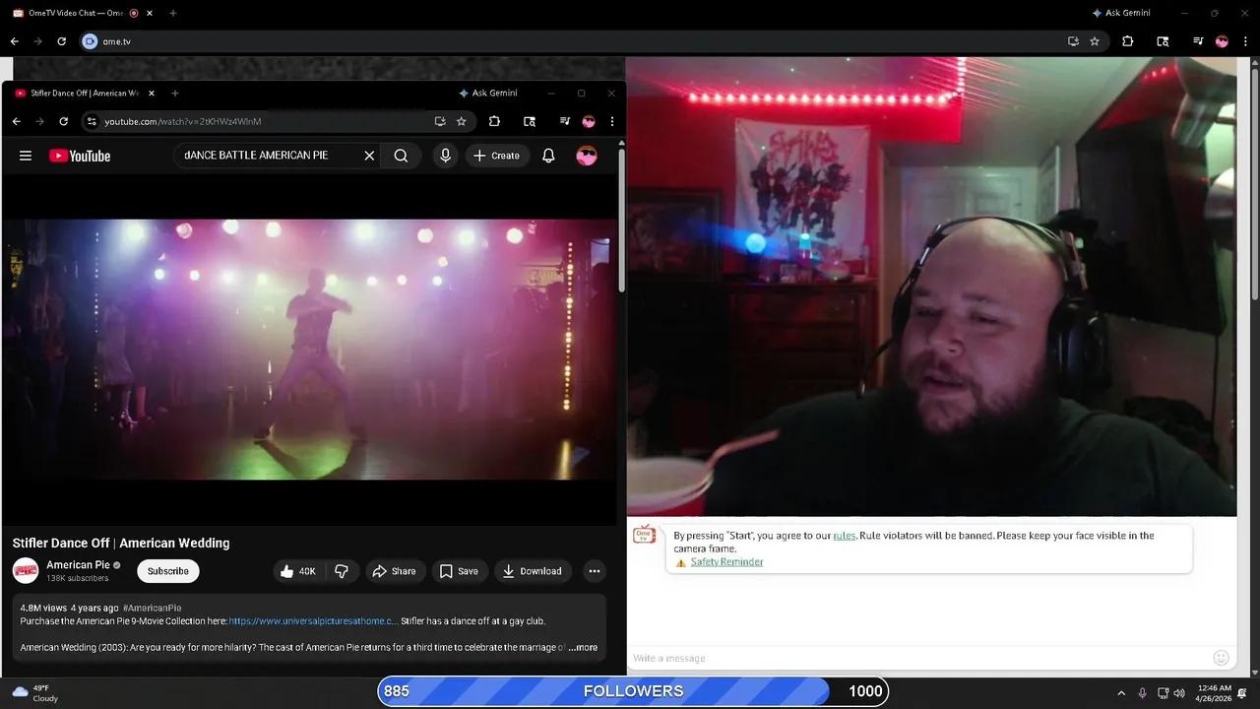Install app icon in YouTube address bar

click(x=440, y=121)
